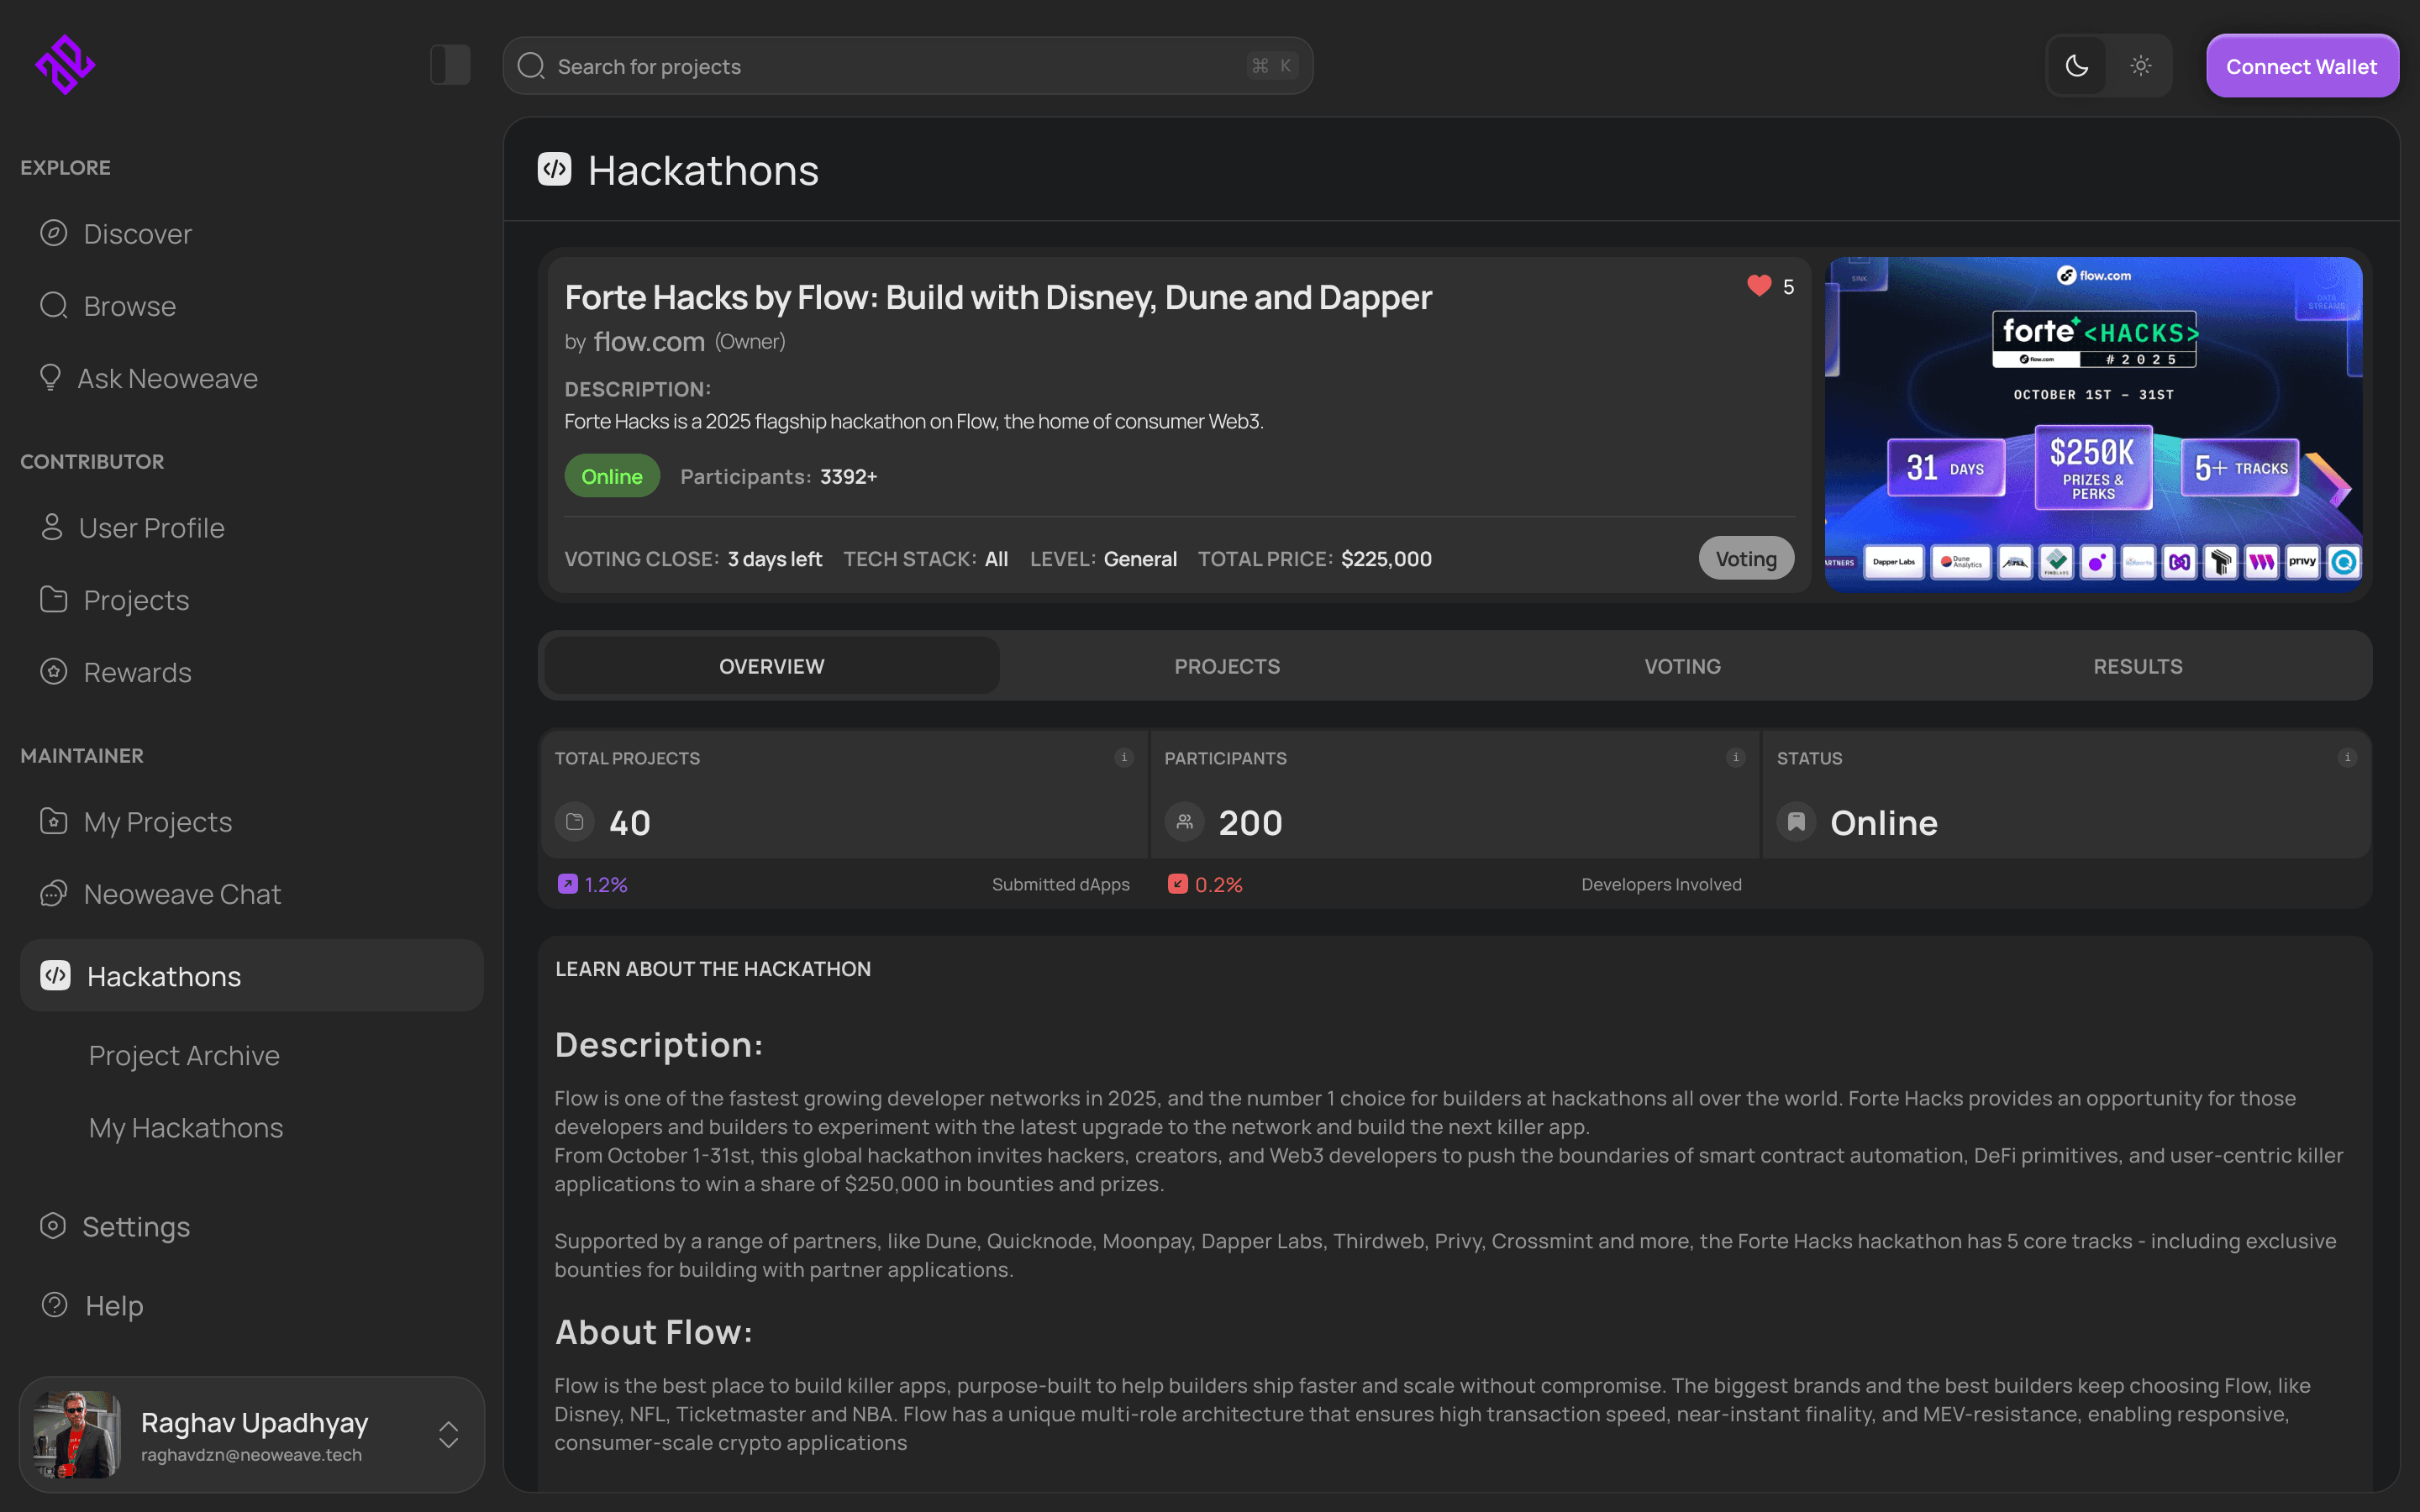This screenshot has width=2420, height=1512.
Task: Click Status info icon
Action: pyautogui.click(x=2347, y=757)
